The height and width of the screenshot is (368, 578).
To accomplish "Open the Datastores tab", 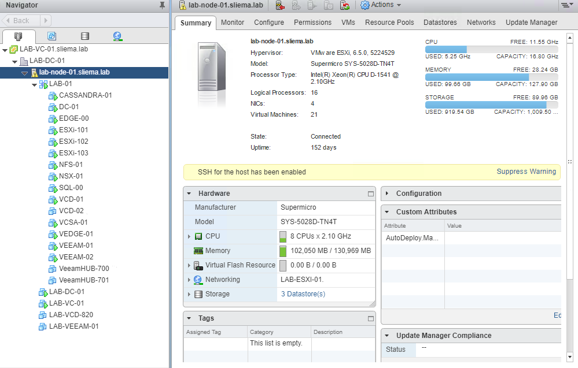I will click(x=440, y=23).
